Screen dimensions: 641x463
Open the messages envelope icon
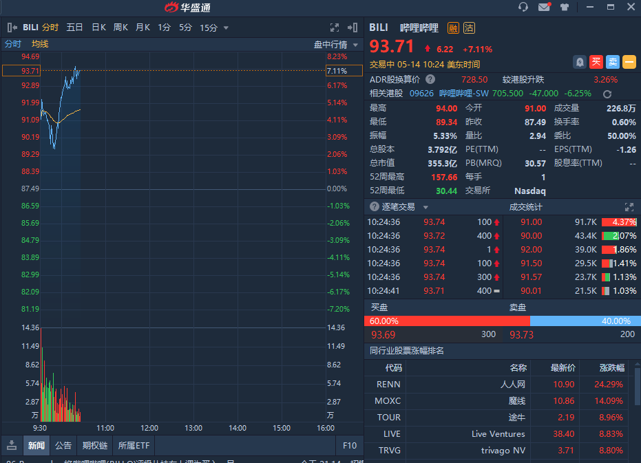point(544,7)
